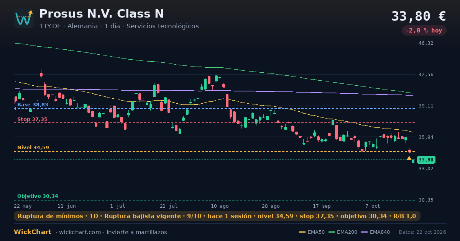Image resolution: width=460 pixels, height=241 pixels.
Task: Click the 42,56 price axis value
Action: (426, 75)
